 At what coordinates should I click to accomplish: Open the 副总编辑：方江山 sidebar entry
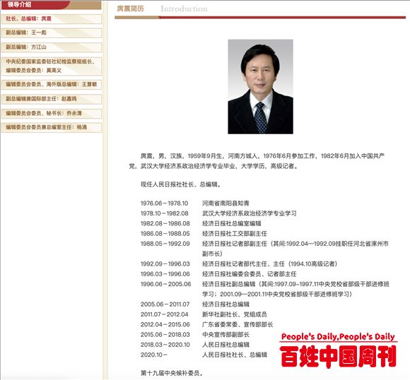pos(51,47)
